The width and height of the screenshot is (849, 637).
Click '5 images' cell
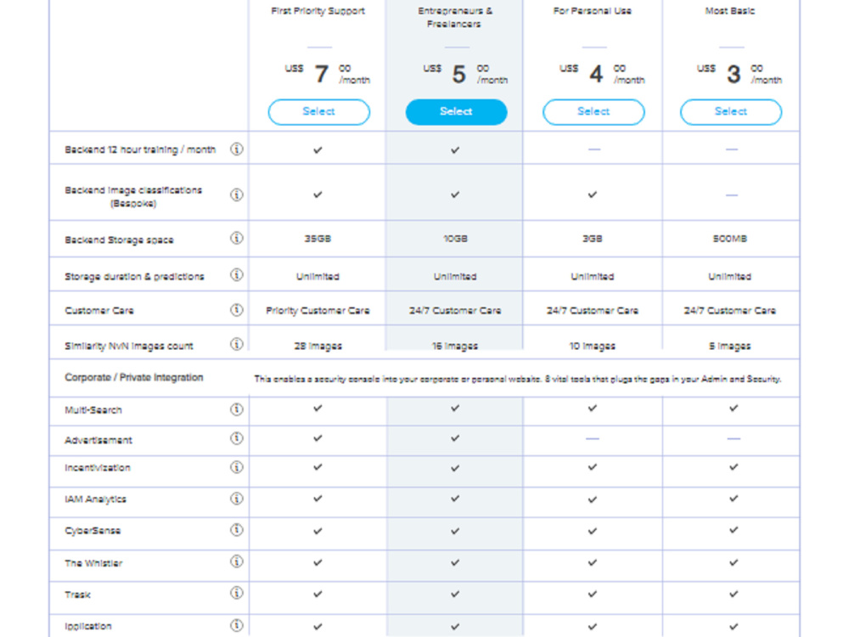[730, 347]
